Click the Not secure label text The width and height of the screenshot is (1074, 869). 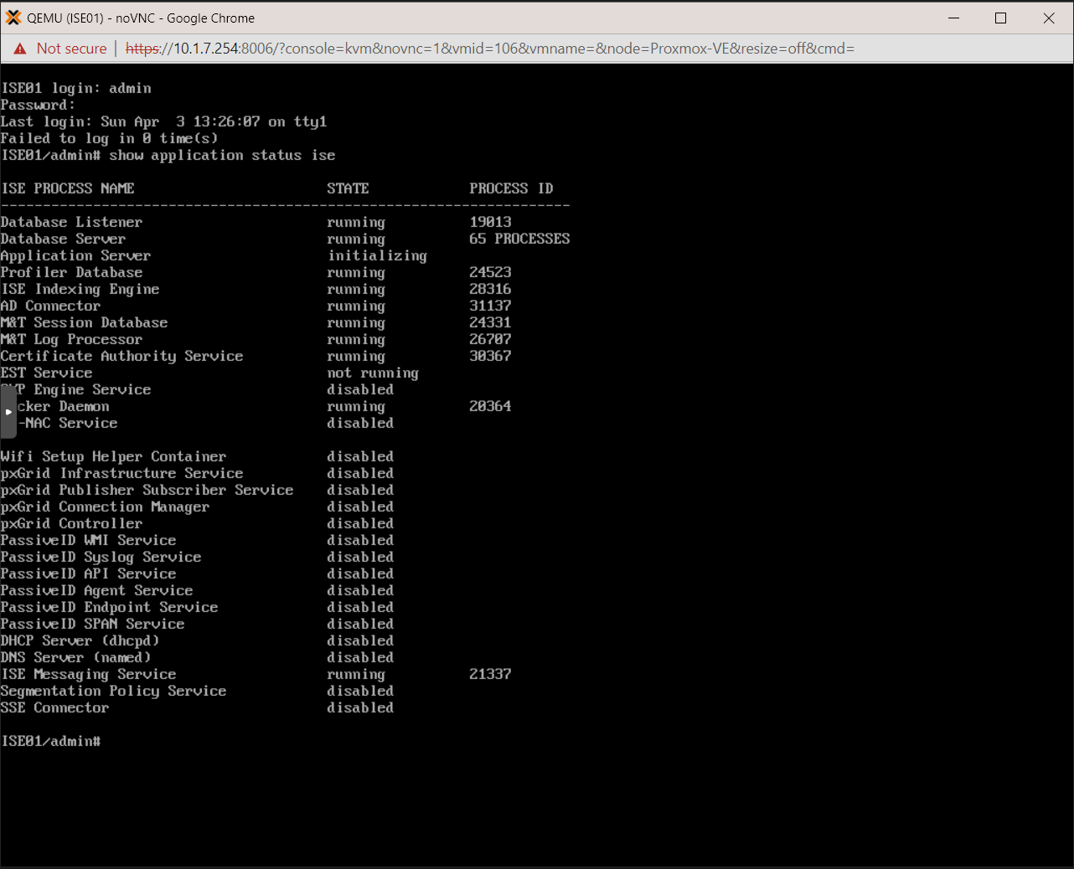coord(72,49)
